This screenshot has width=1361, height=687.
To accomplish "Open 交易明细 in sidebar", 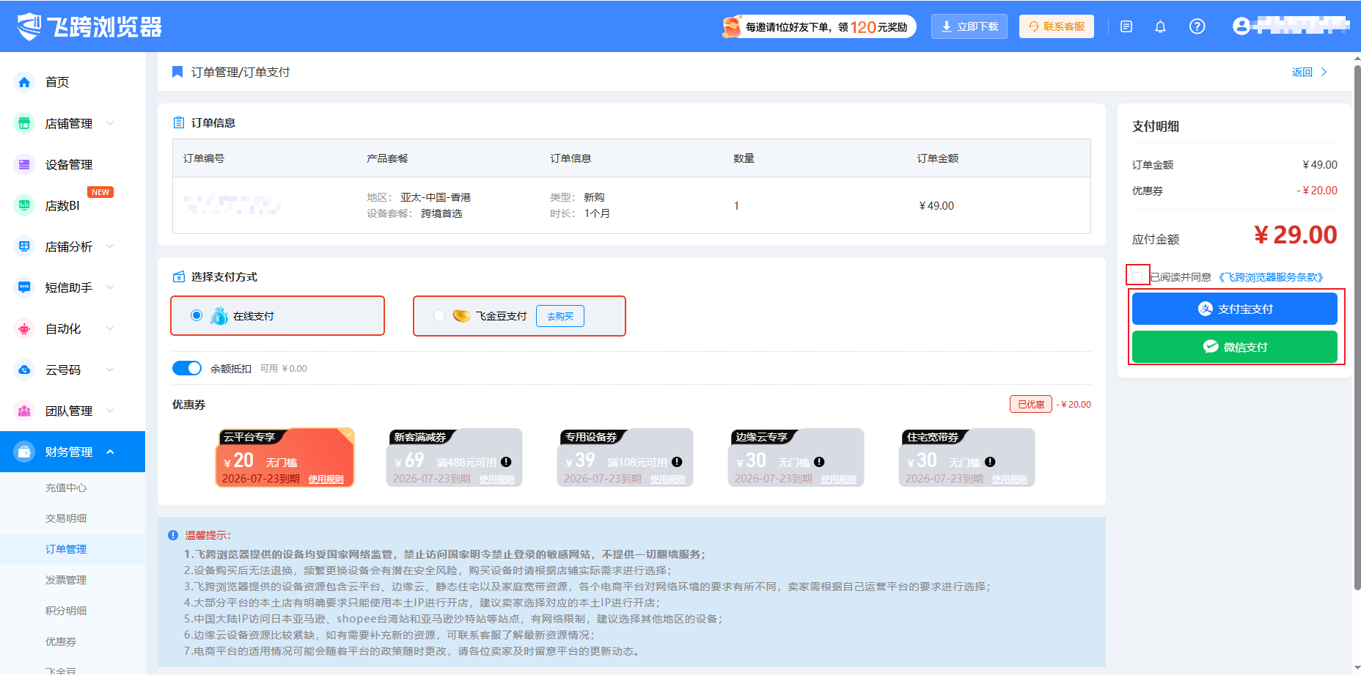I will [66, 518].
